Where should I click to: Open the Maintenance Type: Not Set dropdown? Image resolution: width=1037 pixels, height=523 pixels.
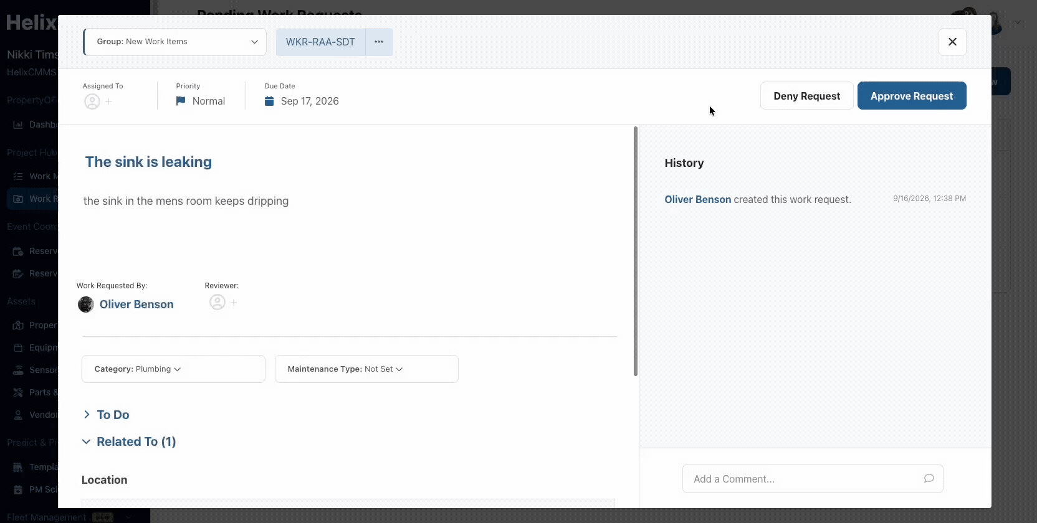pyautogui.click(x=366, y=369)
